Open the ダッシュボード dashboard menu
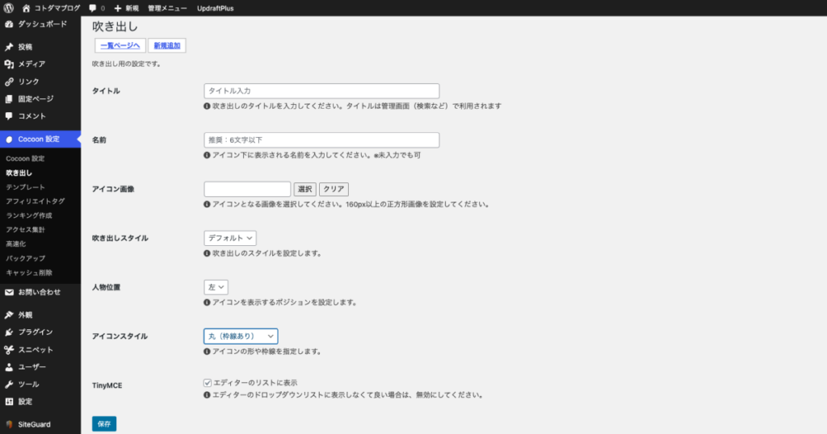 tap(40, 24)
